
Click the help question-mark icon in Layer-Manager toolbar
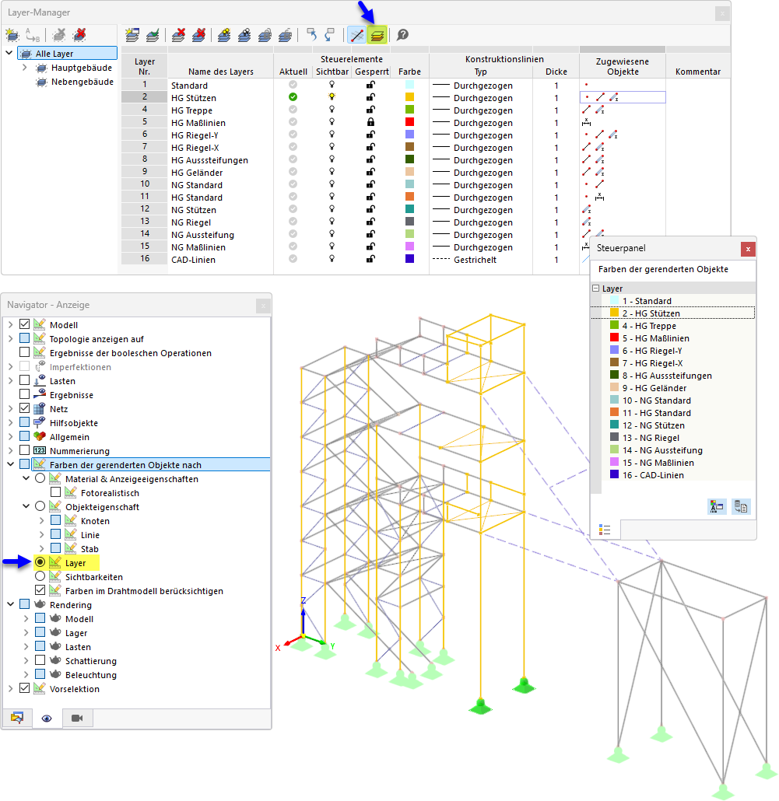(x=403, y=35)
